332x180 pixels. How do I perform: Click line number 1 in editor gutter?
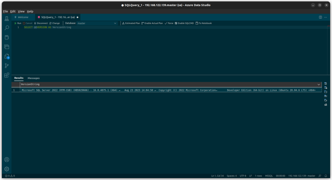tap(18, 27)
